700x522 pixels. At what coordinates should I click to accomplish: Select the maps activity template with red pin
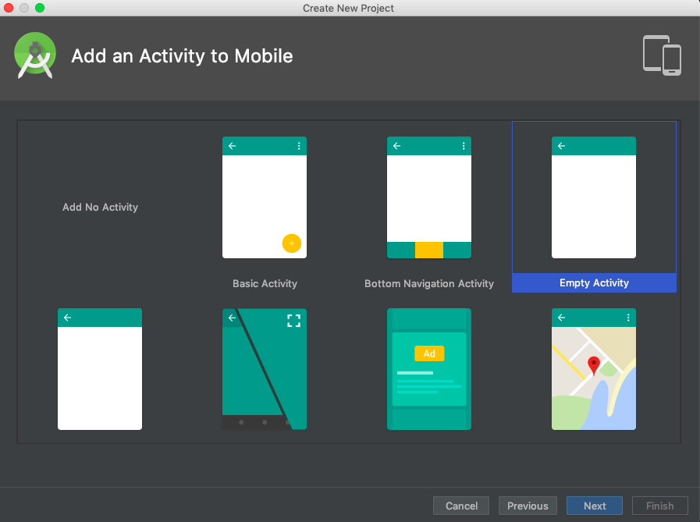tap(594, 369)
